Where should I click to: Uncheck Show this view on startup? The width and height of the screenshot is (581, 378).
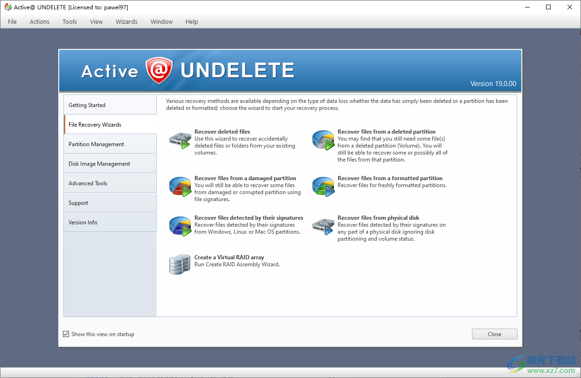click(66, 334)
